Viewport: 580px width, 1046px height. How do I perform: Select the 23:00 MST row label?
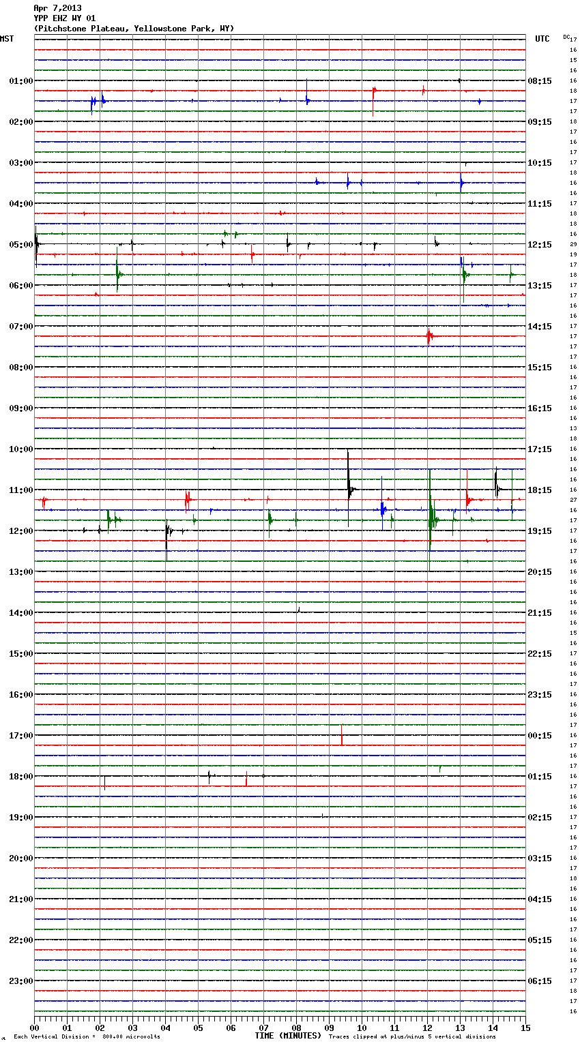pos(21,981)
